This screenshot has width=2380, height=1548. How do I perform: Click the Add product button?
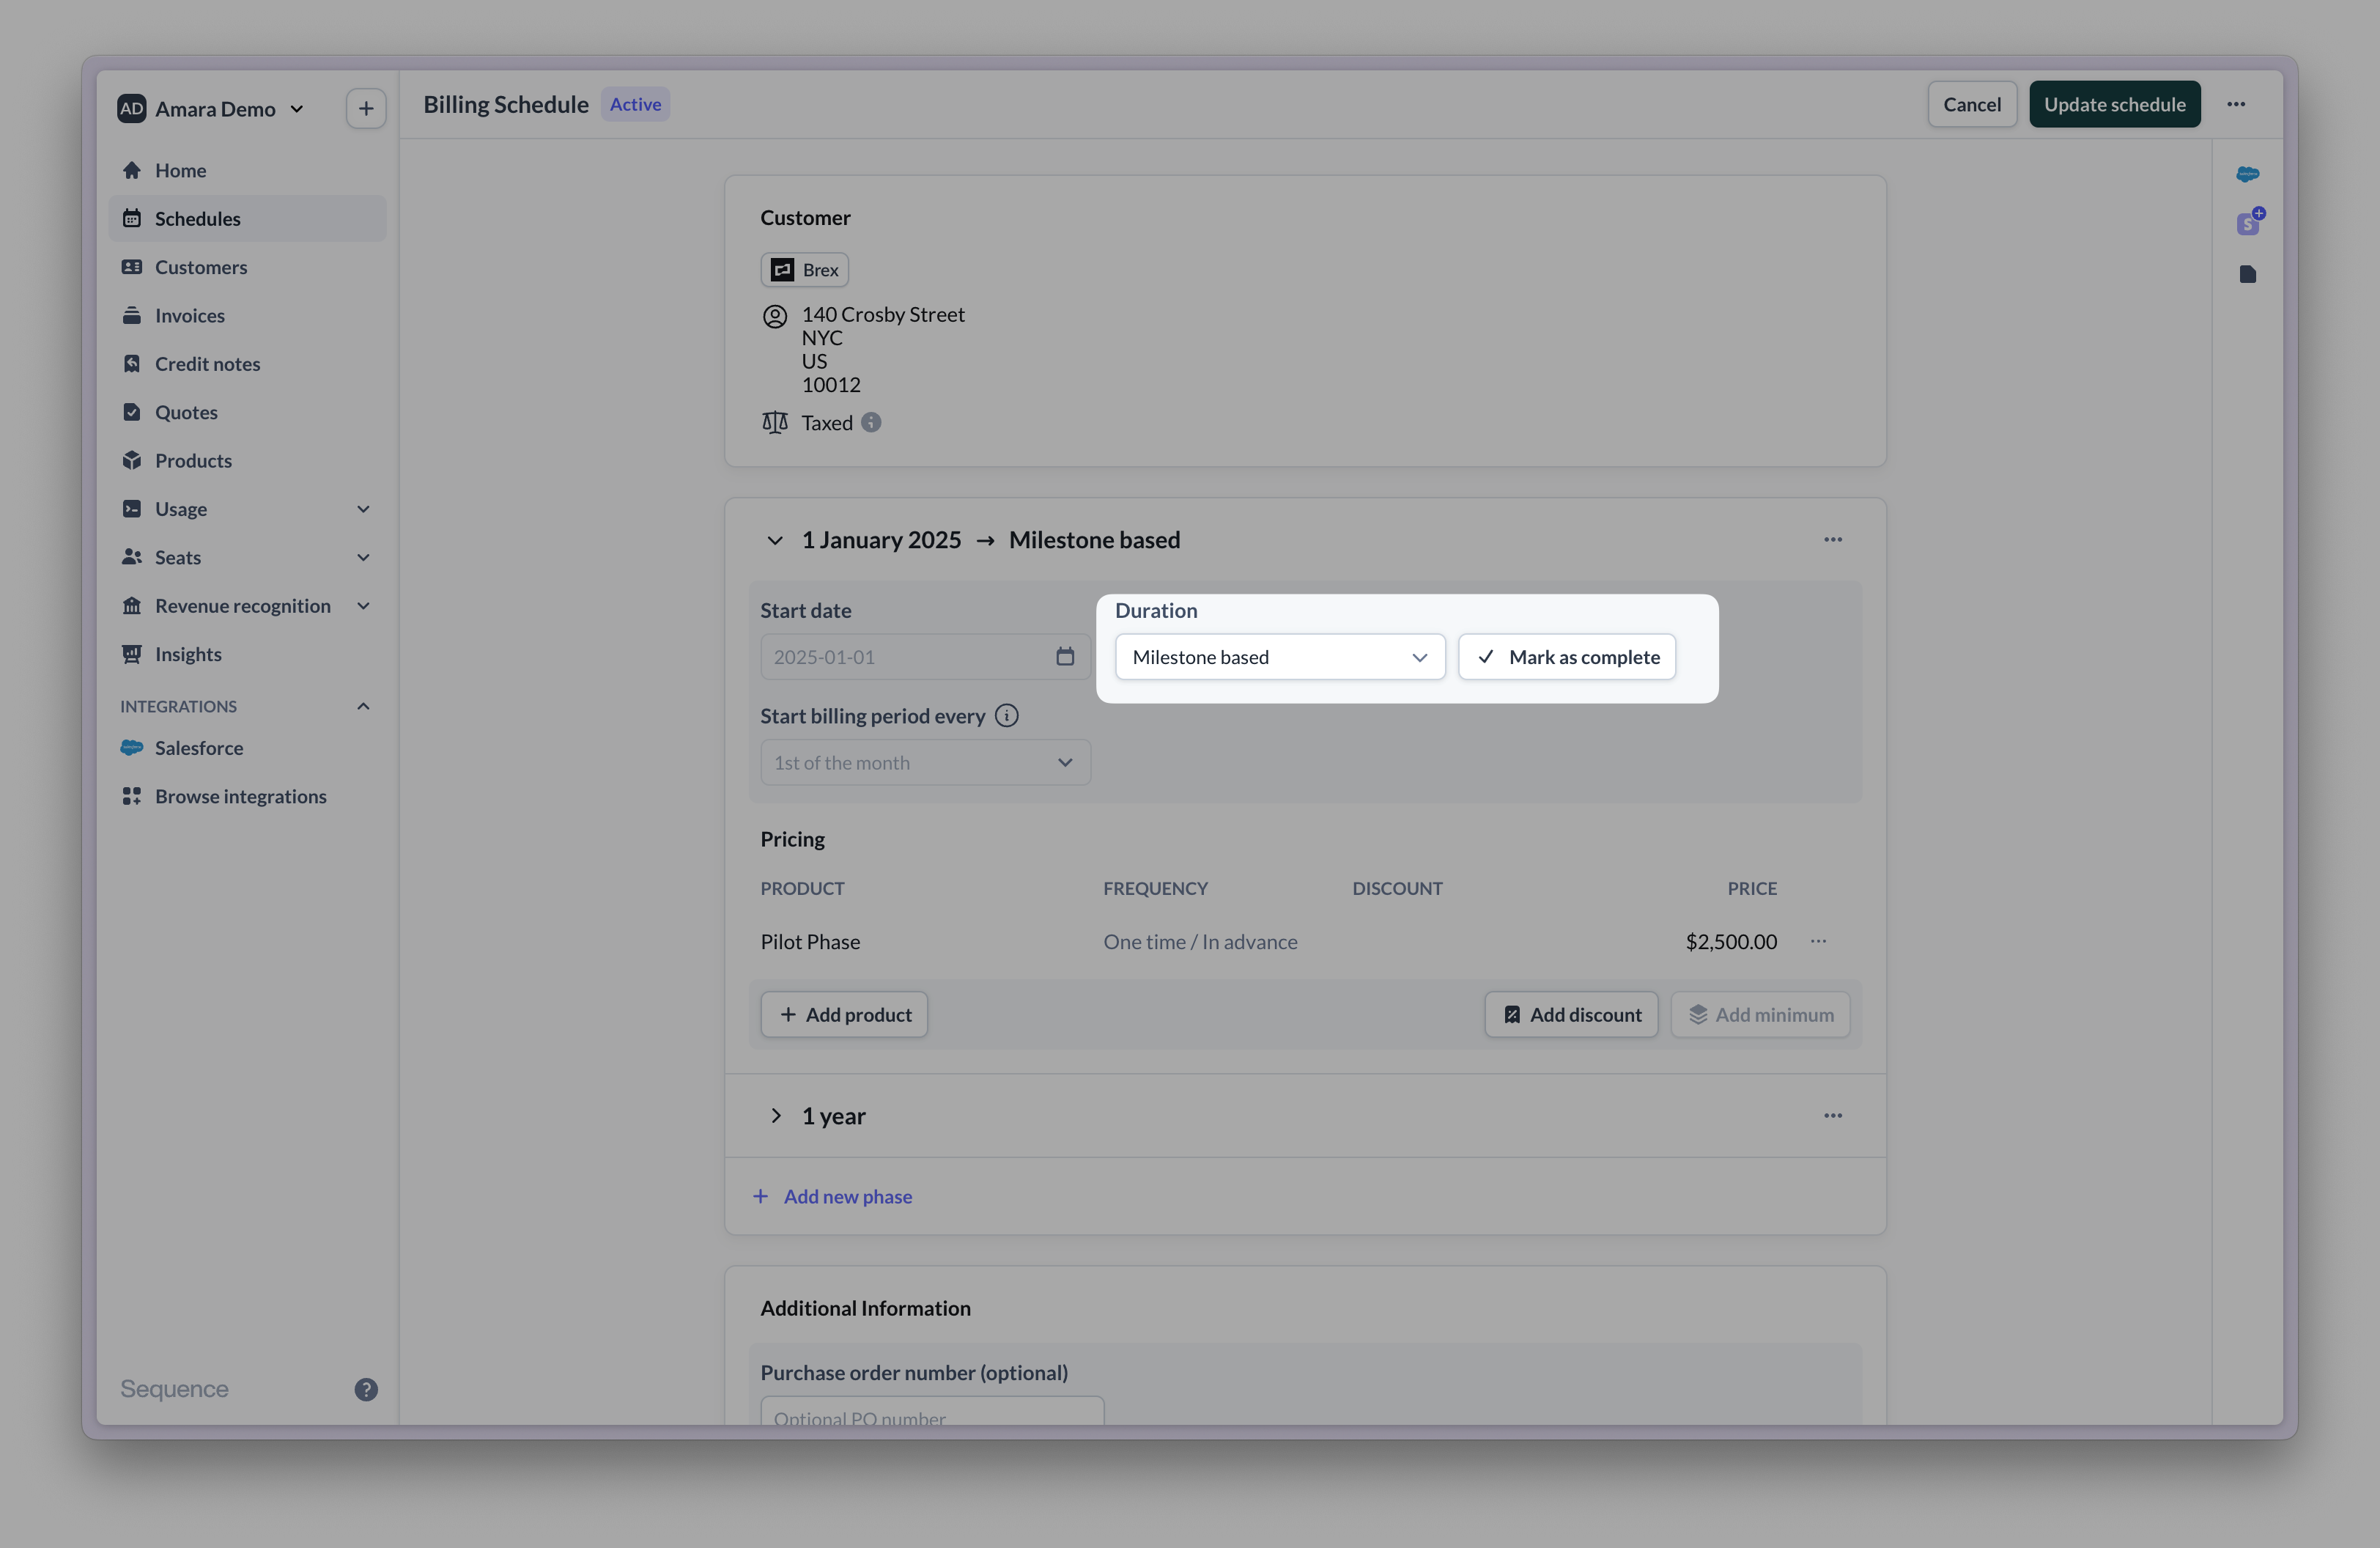click(x=844, y=1015)
